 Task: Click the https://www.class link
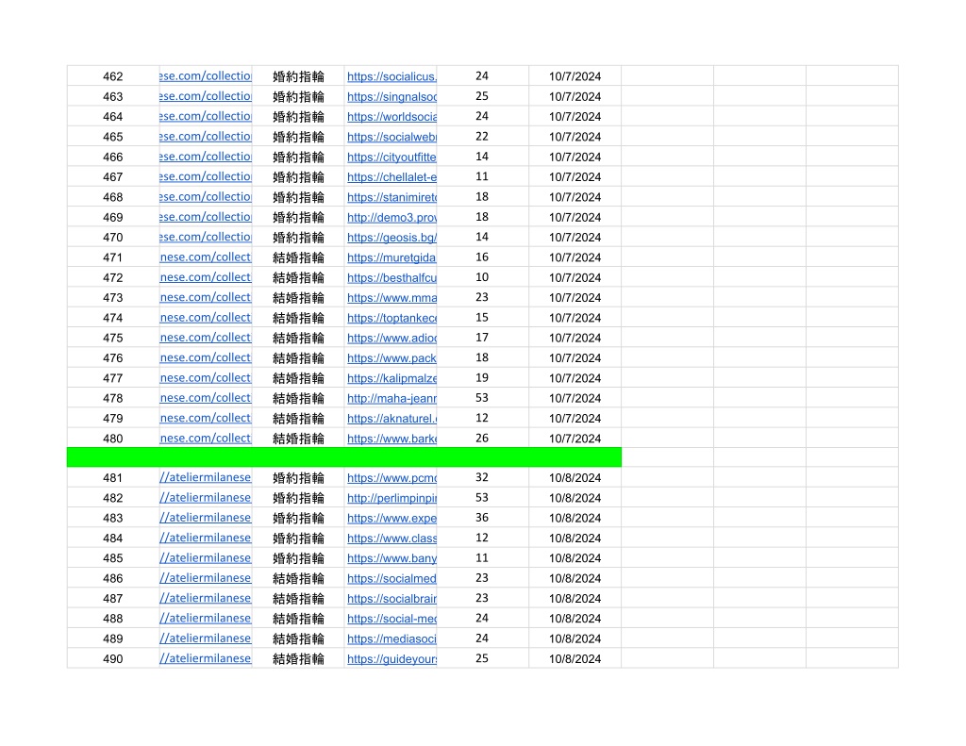pyautogui.click(x=391, y=539)
